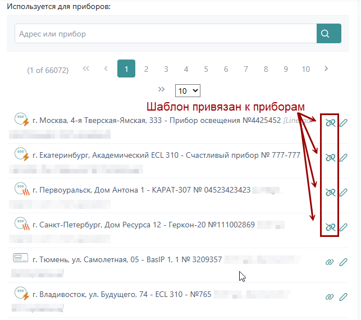This screenshot has width=361, height=320.
Task: Link template to Владивосток ECL 310 device
Action: [x=330, y=297]
